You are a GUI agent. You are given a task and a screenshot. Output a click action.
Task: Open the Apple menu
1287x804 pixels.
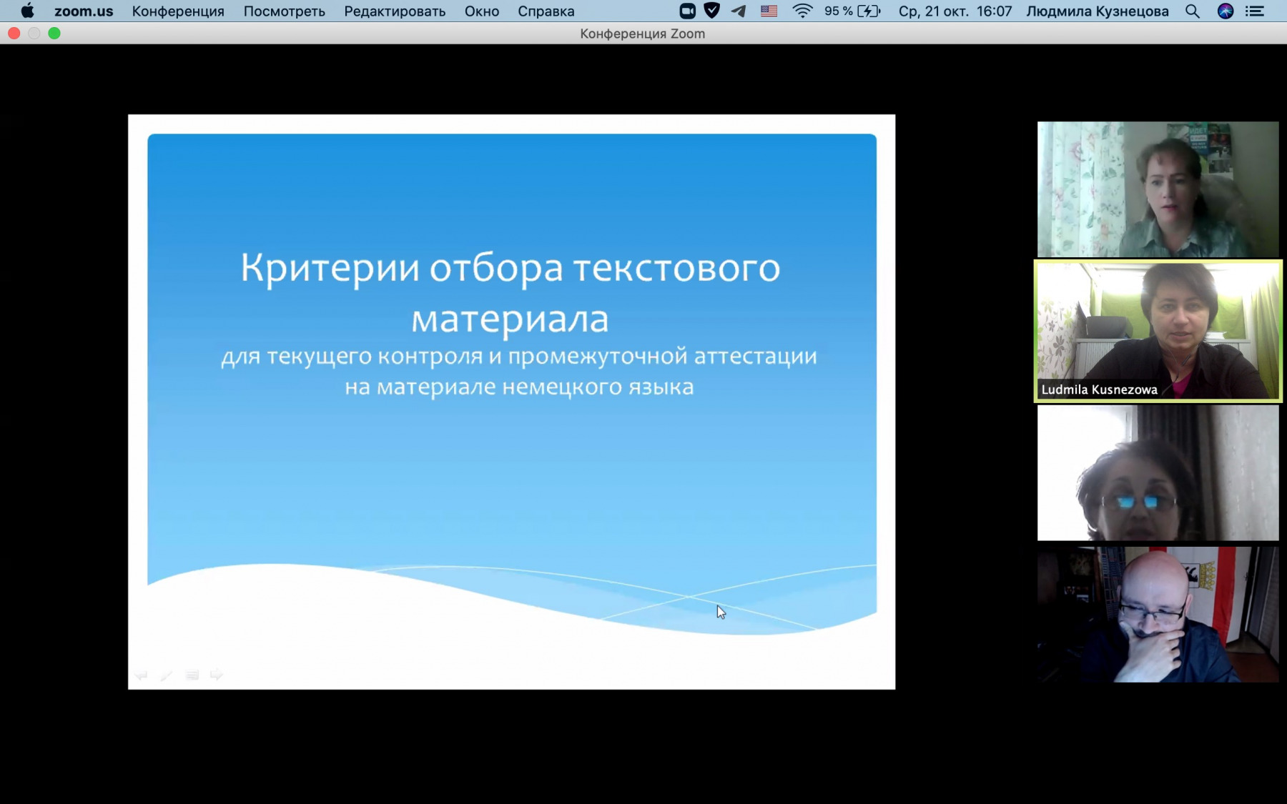click(x=27, y=11)
